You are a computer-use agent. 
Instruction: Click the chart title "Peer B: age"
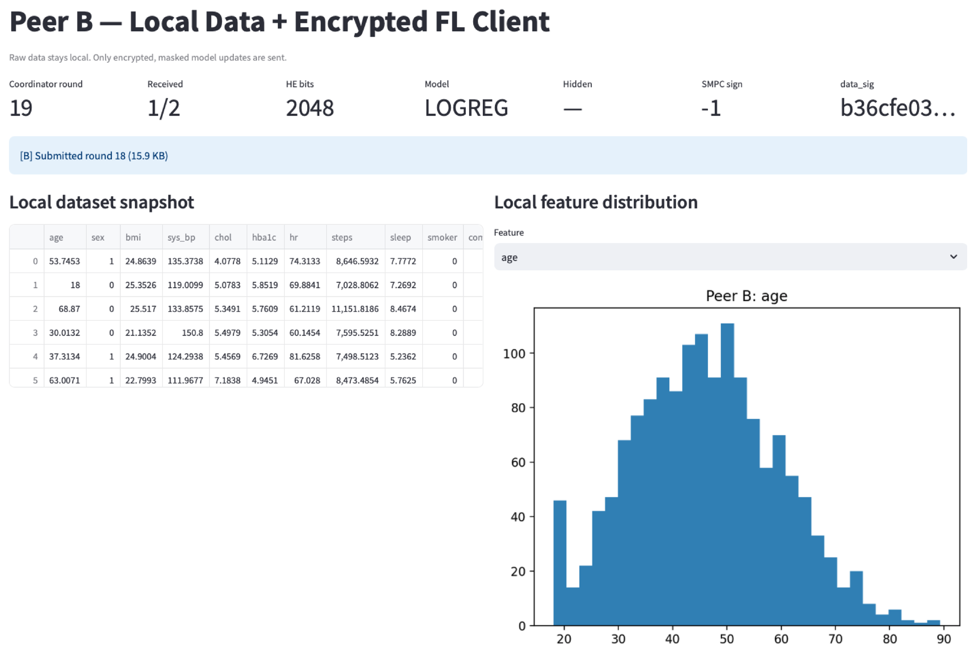747,296
